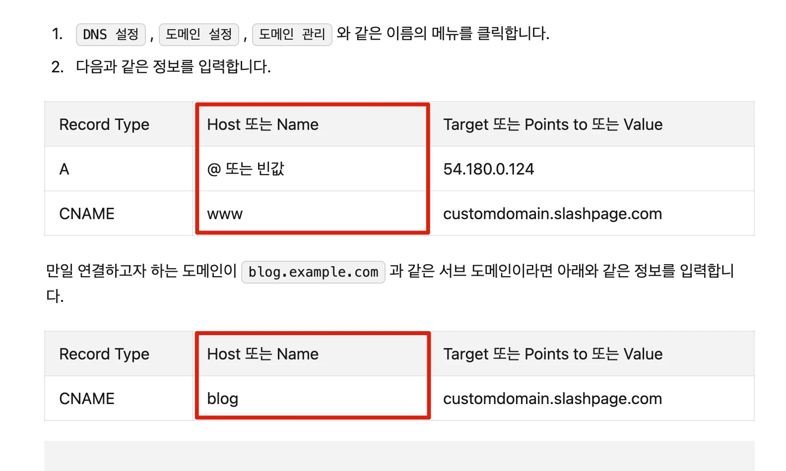Click "Record Type" header in the second table
The height and width of the screenshot is (471, 786).
pos(104,354)
